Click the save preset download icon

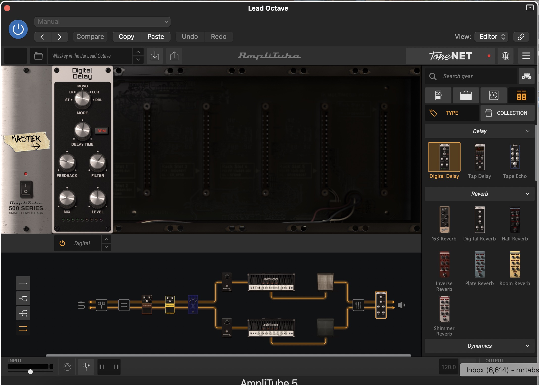(x=155, y=56)
